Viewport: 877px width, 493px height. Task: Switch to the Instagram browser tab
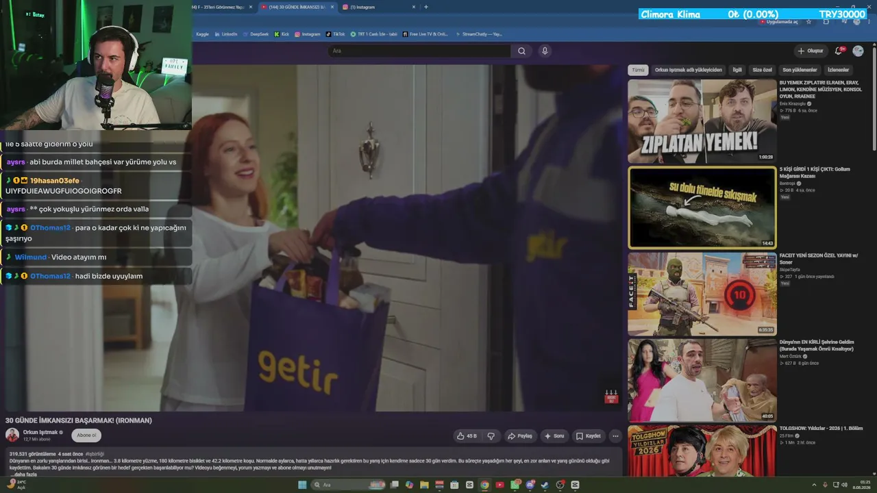380,7
